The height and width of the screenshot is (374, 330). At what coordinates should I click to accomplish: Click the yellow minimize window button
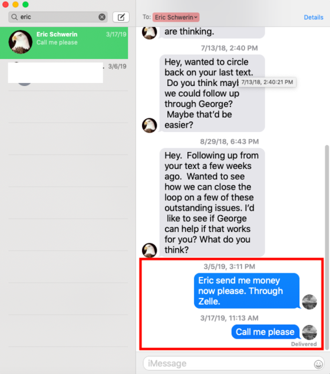(15, 4)
